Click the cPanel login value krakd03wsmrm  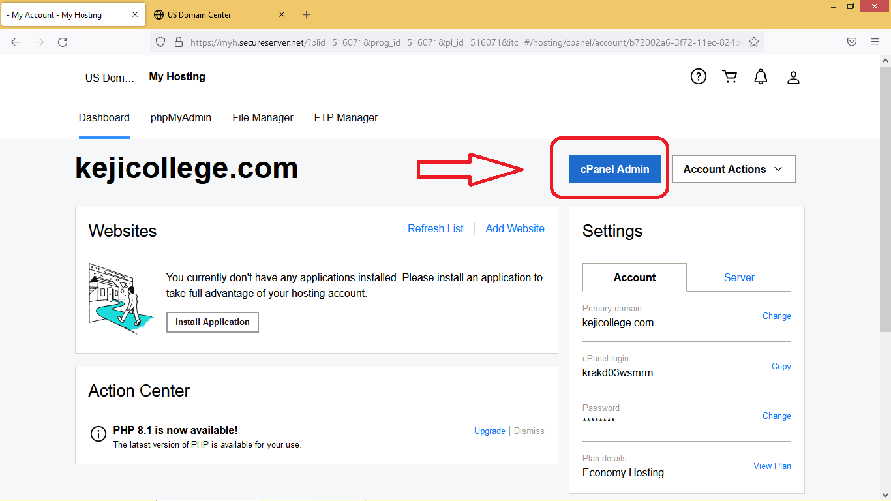point(618,373)
